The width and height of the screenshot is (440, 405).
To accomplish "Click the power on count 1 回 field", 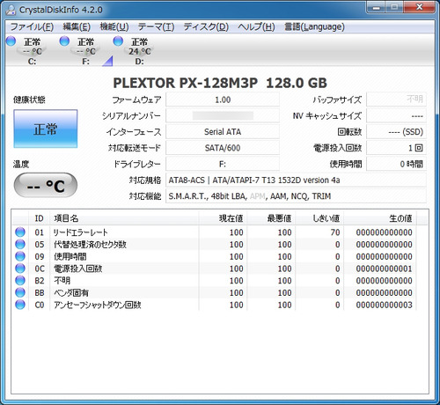I will coord(396,148).
